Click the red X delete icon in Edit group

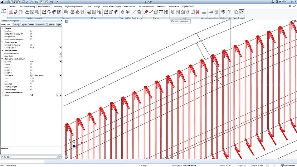pyautogui.click(x=198, y=12)
